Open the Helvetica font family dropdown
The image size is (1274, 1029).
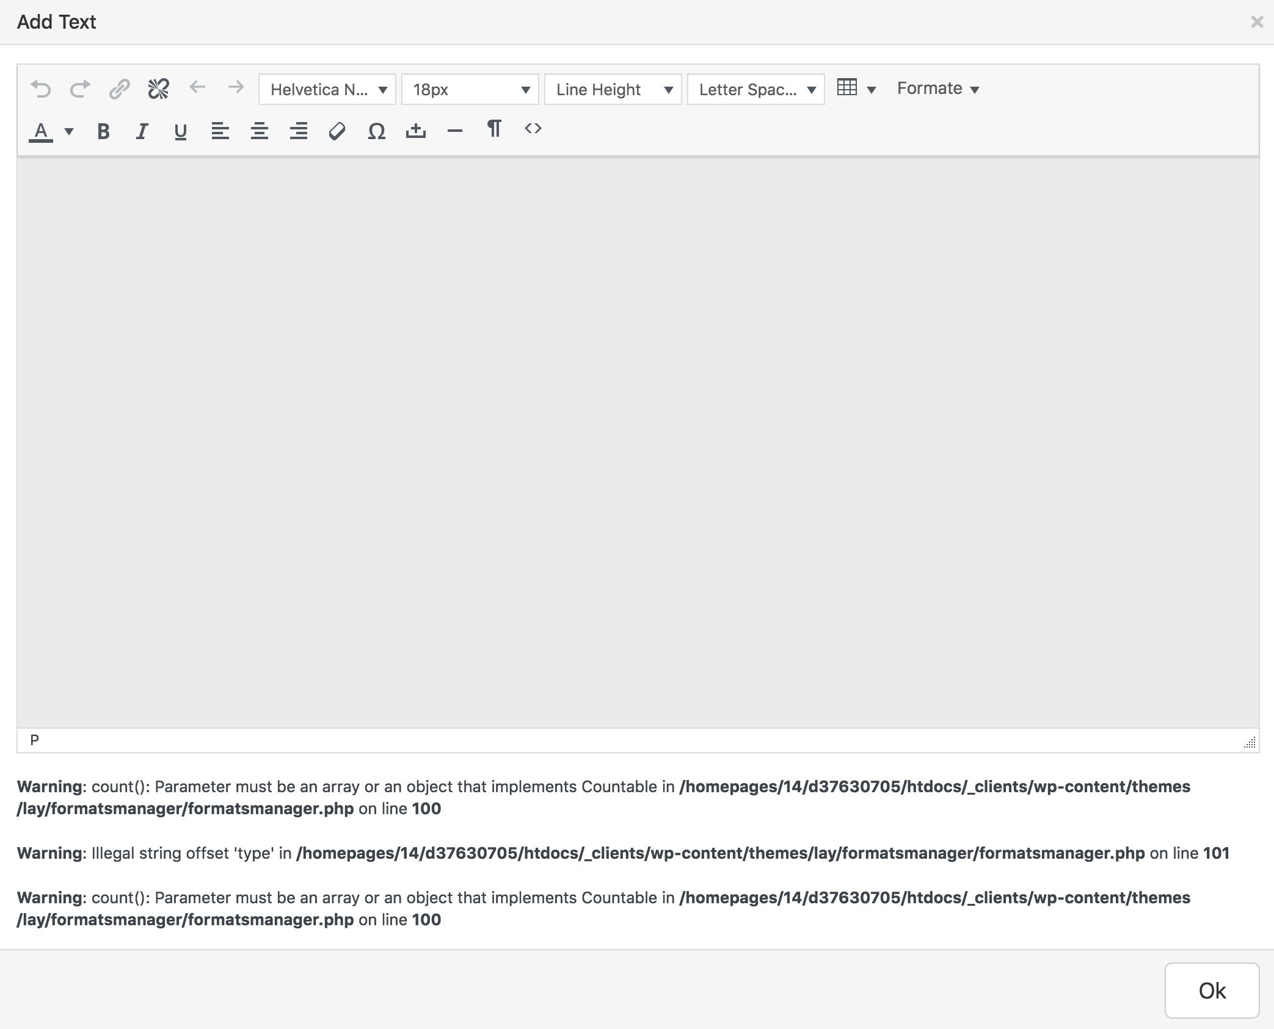coord(327,90)
